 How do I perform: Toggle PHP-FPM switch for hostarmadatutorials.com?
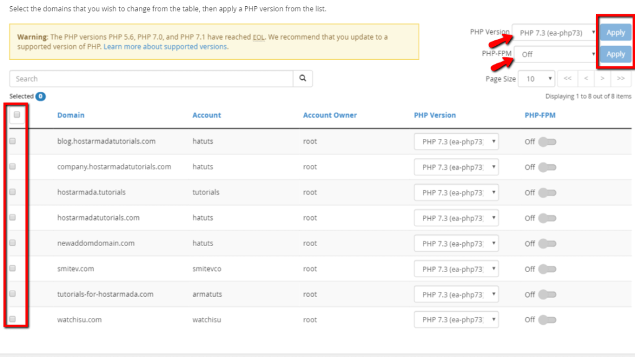pos(547,218)
